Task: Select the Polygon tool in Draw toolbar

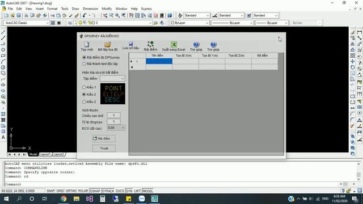Action: pos(3,50)
